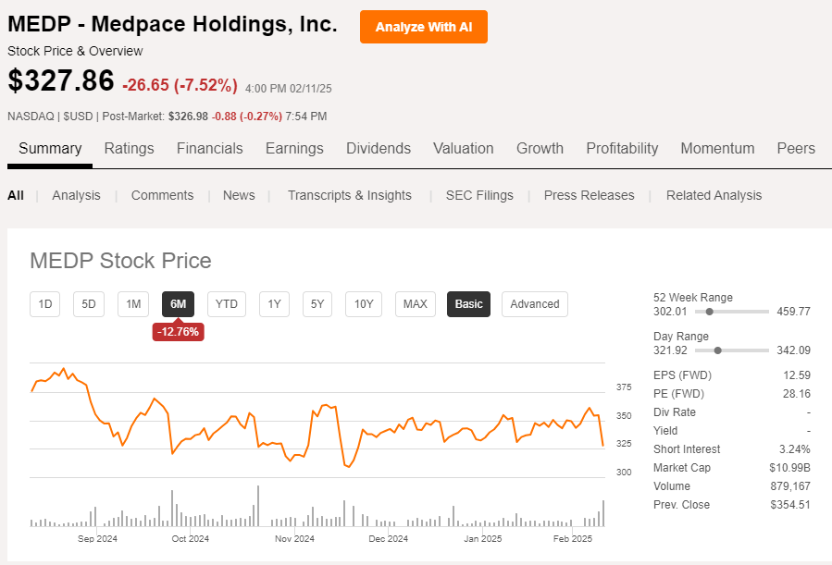The image size is (832, 565).
Task: Open the SEC Filings sub-tab
Action: click(479, 195)
